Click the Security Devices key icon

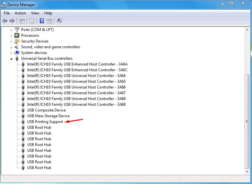17,41
